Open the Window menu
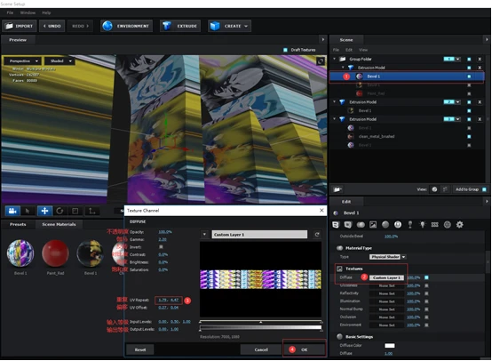 coord(28,12)
